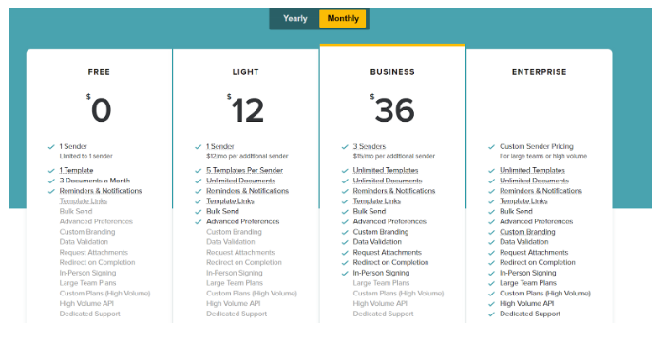Click checkmark beside '1 Template' in Free plan
The height and width of the screenshot is (343, 664).
[x=51, y=171]
